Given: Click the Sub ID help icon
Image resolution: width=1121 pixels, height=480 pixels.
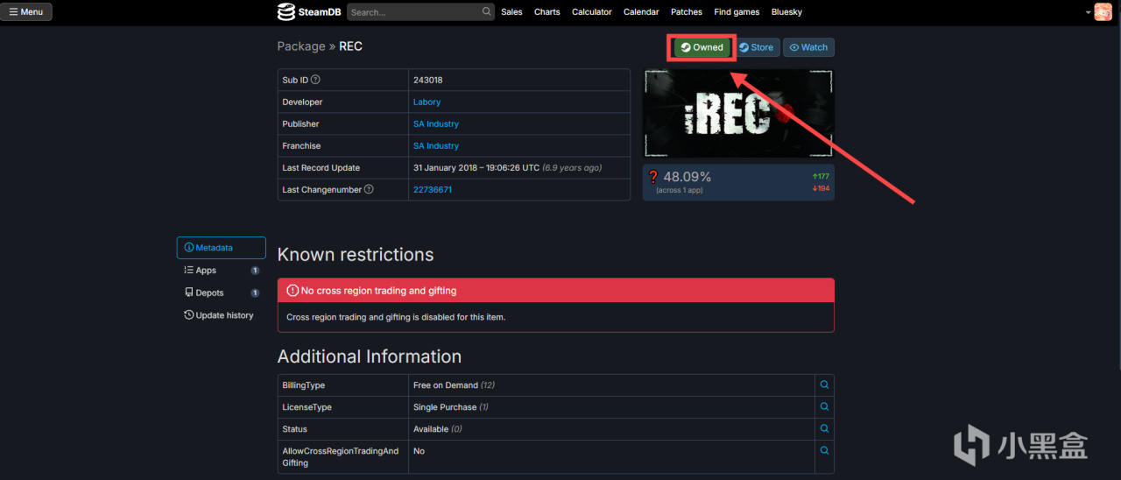Looking at the screenshot, I should (315, 80).
